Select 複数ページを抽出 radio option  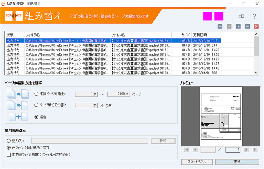pyautogui.click(x=37, y=94)
